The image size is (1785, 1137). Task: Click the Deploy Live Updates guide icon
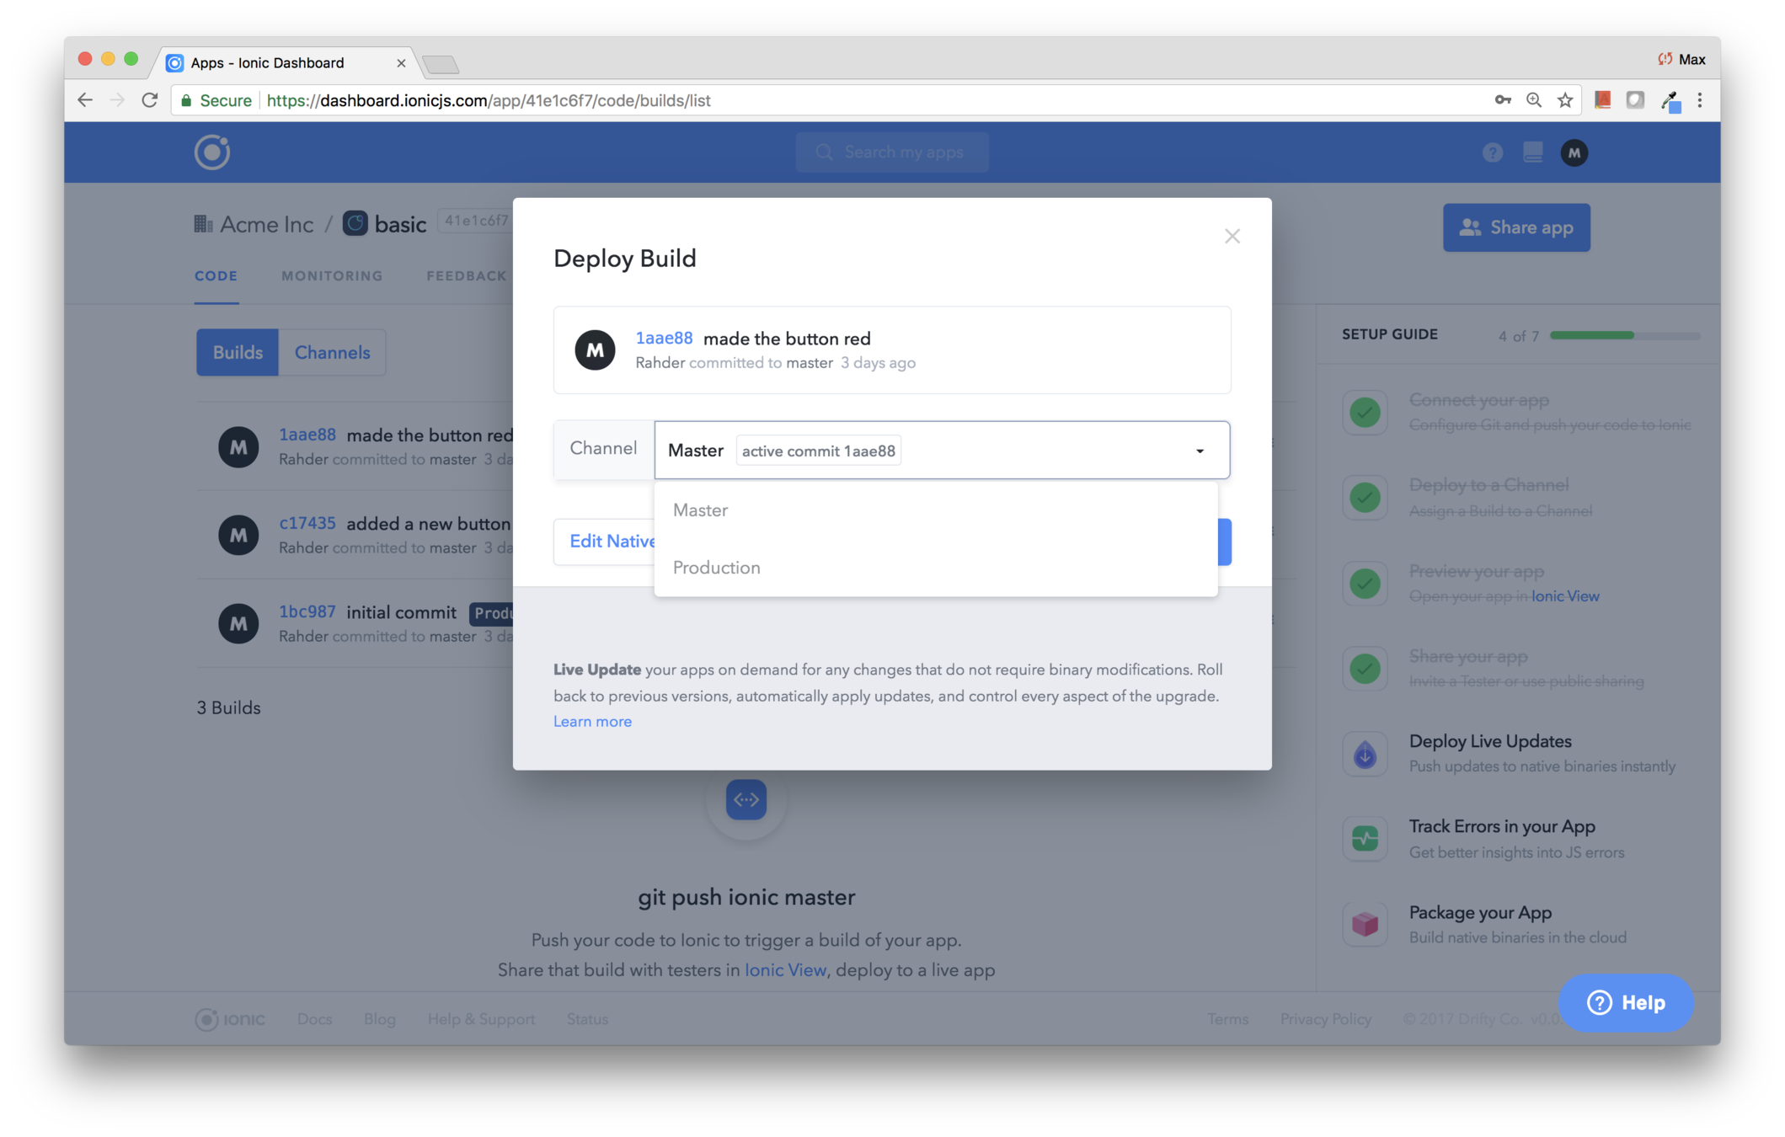click(1365, 754)
